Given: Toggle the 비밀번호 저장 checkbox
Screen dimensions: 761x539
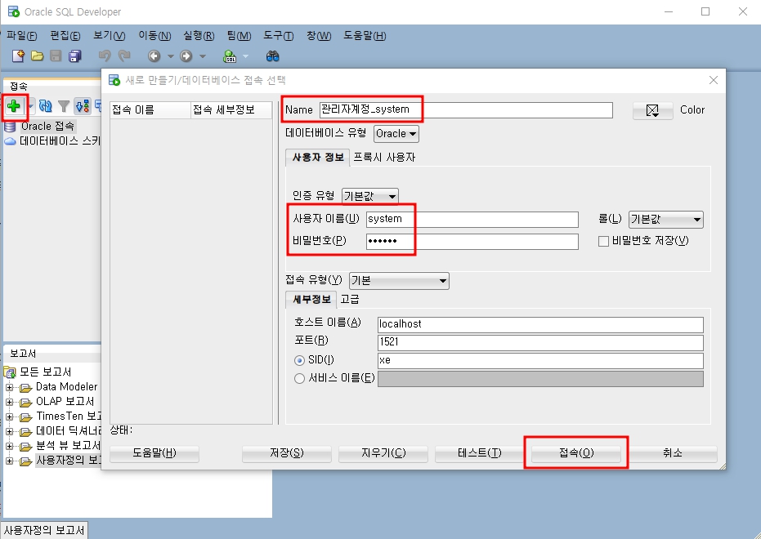Looking at the screenshot, I should [603, 241].
